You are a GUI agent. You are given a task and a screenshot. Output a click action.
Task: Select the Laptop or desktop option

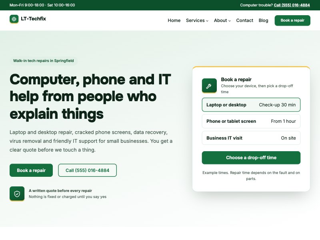point(251,105)
